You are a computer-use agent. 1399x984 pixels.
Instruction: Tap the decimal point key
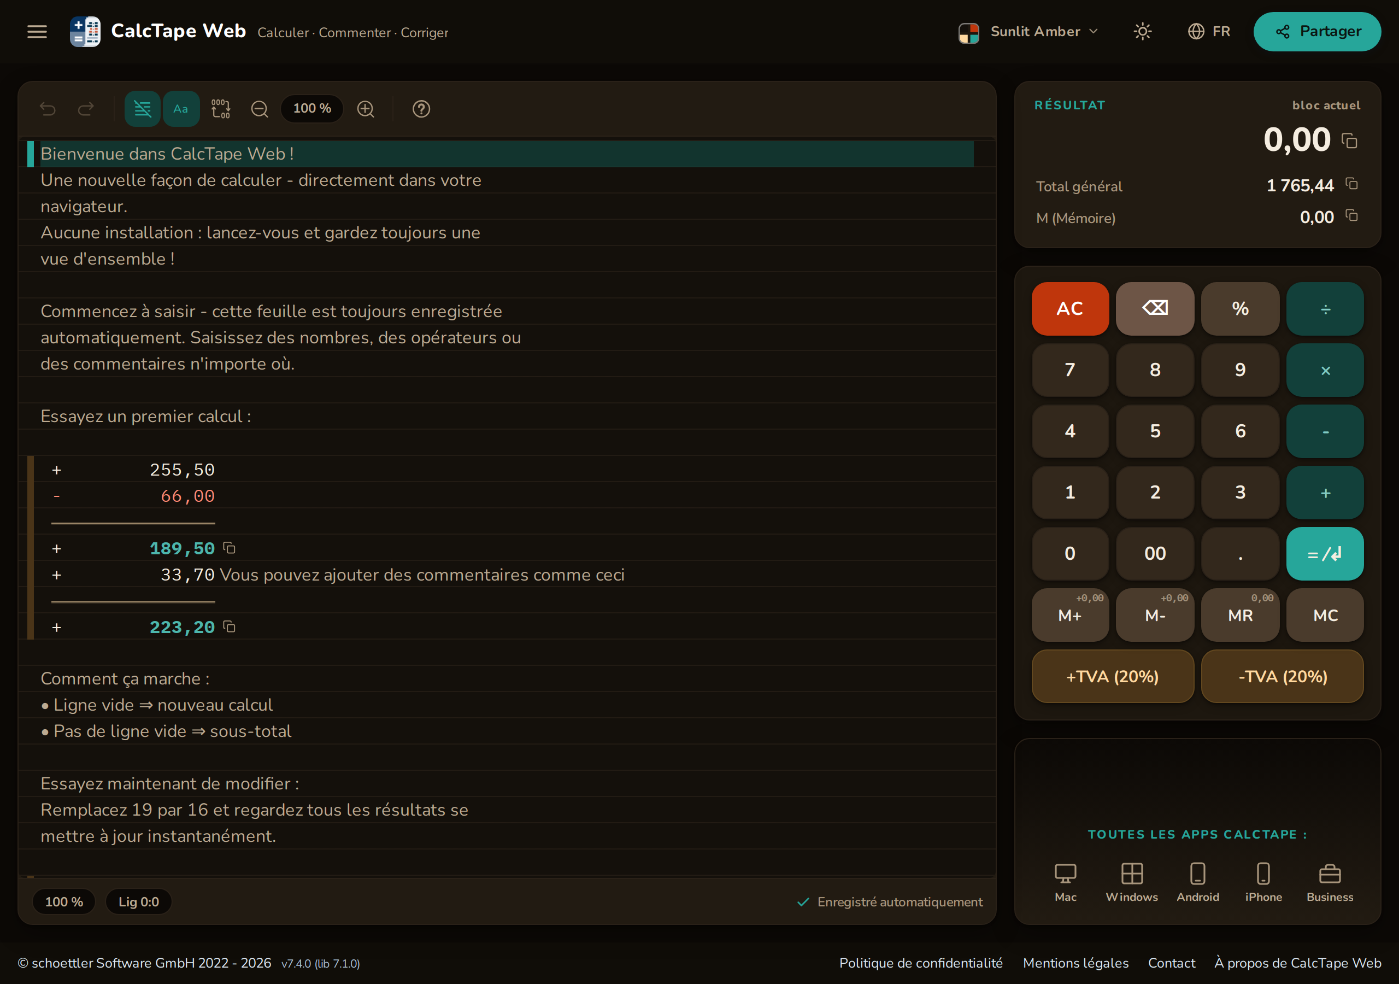[1240, 554]
